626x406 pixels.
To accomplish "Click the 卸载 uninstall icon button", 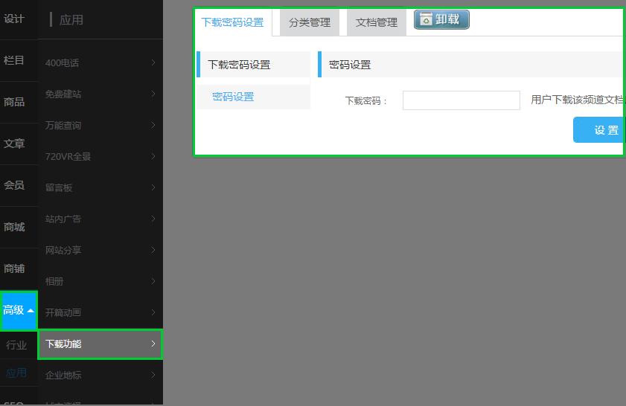I will tap(441, 20).
